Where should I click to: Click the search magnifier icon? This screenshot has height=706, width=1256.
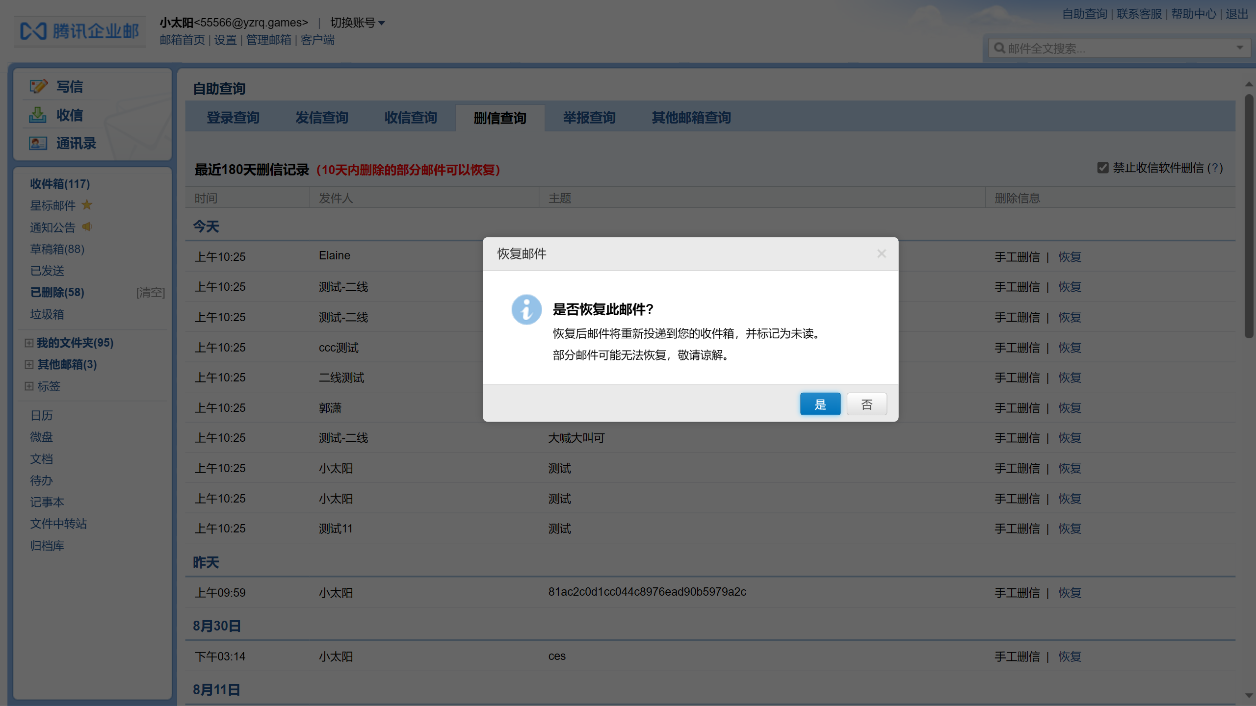click(999, 48)
